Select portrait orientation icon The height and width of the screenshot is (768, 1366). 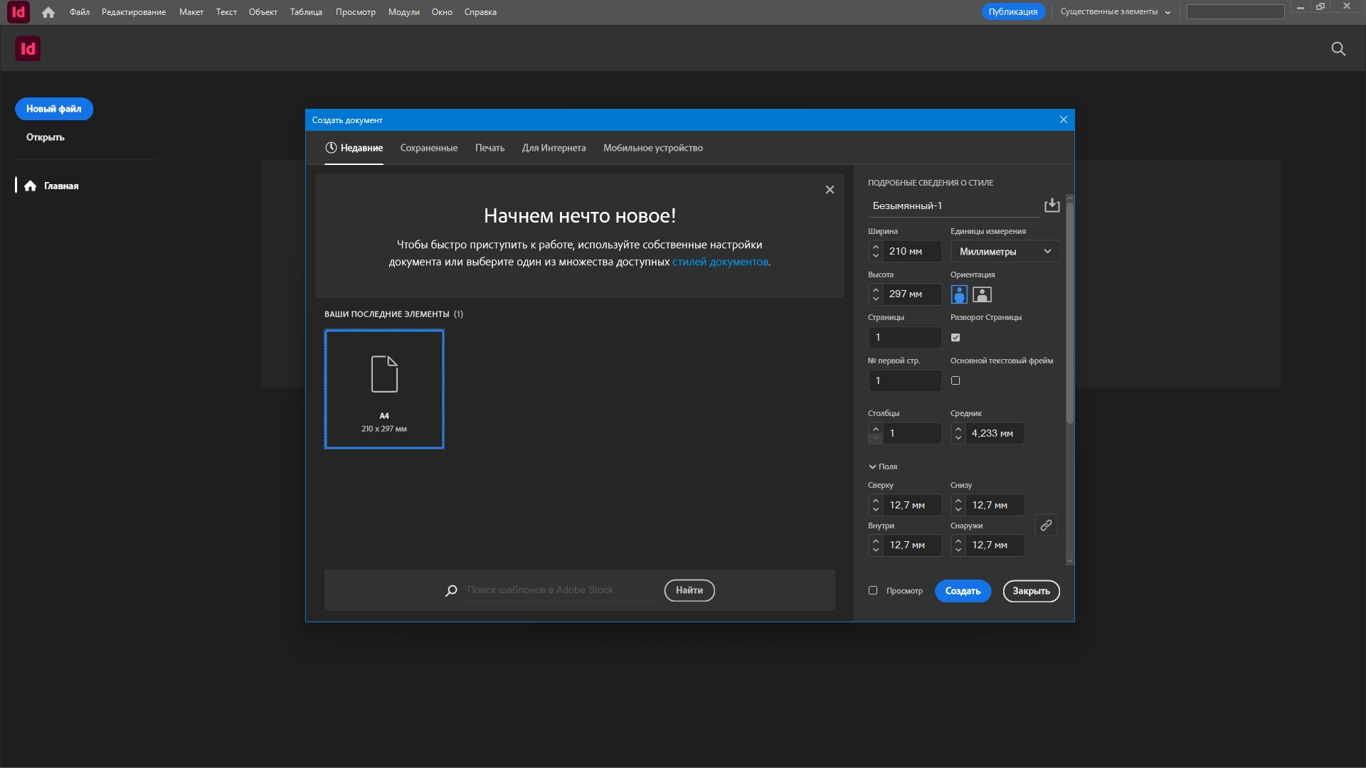click(x=958, y=294)
